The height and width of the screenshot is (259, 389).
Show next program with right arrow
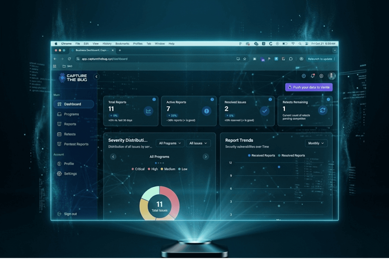tap(205, 157)
